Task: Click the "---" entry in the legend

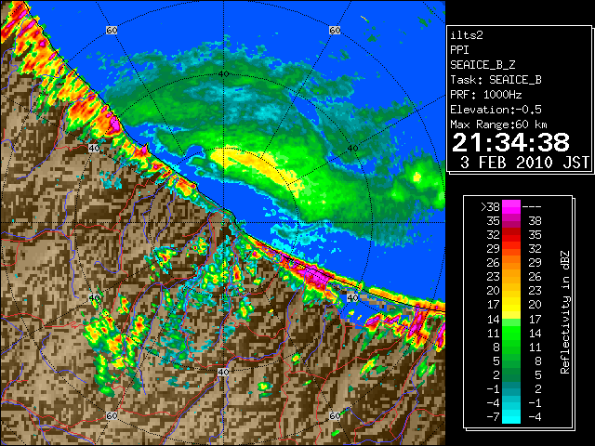Action: [532, 207]
